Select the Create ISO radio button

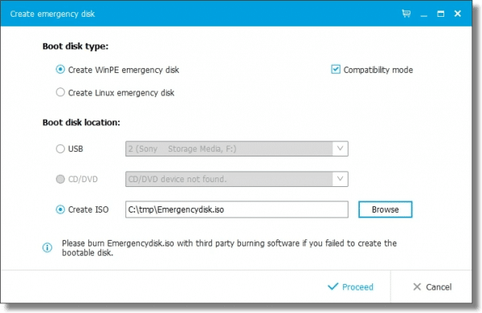[x=60, y=209]
